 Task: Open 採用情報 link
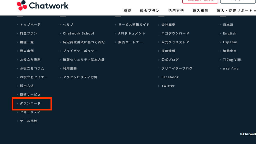point(168,51)
